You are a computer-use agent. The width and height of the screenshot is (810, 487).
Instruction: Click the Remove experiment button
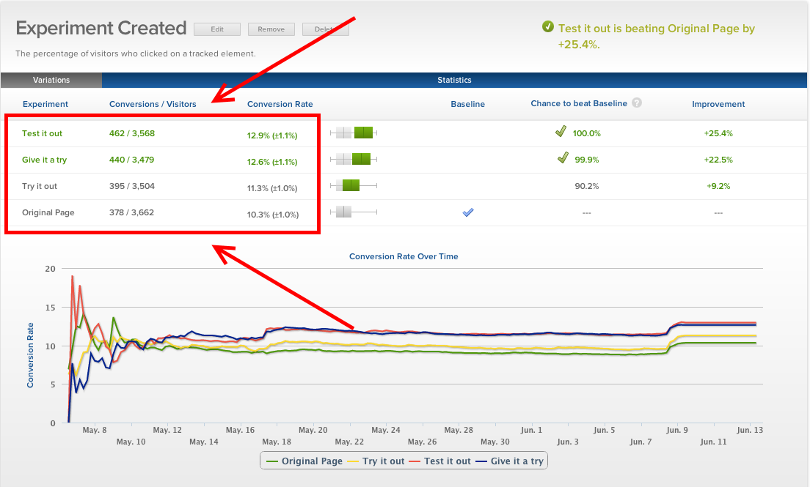pos(271,29)
